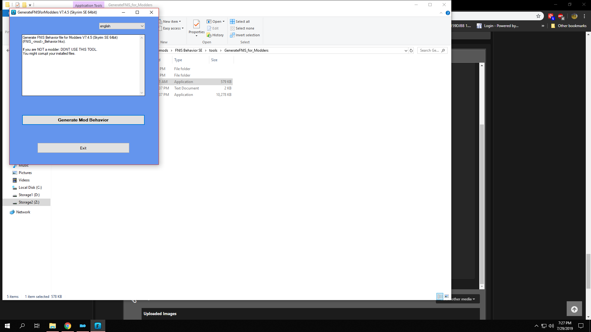Click Invert selection in the ribbon
591x332 pixels.
pos(245,35)
